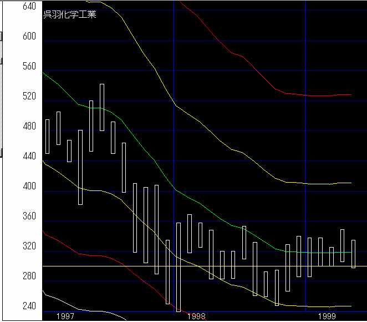Select the highest-reaching candlestick in 1997
This screenshot has width=367, height=322.
click(102, 107)
